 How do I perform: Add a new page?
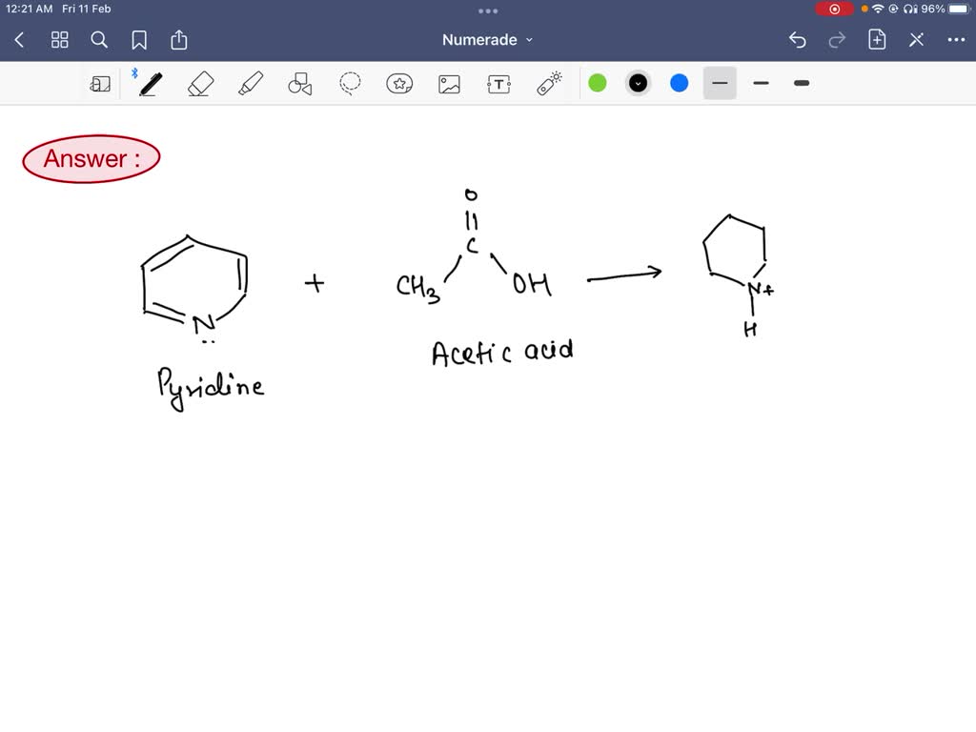tap(878, 40)
